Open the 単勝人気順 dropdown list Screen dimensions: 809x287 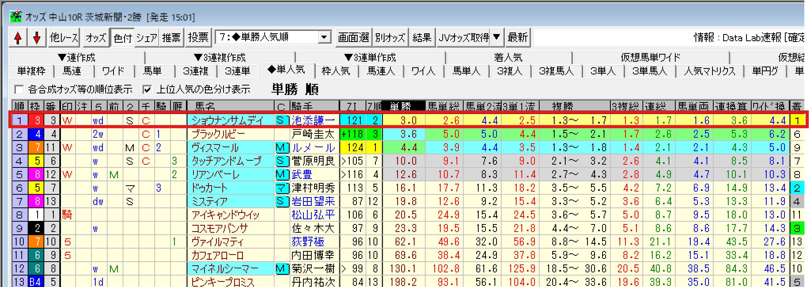coord(324,38)
